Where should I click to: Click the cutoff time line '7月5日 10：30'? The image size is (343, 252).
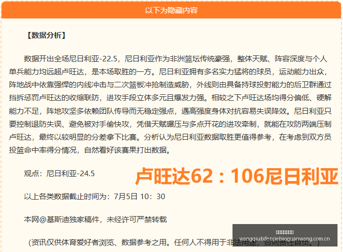[94, 197]
